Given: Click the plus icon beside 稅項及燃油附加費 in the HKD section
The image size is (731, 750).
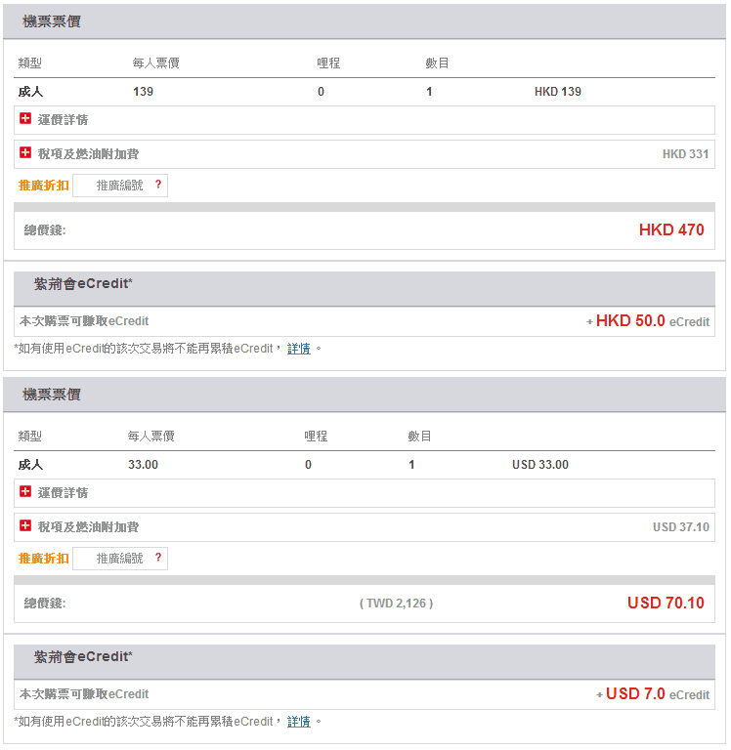Looking at the screenshot, I should click(x=25, y=153).
